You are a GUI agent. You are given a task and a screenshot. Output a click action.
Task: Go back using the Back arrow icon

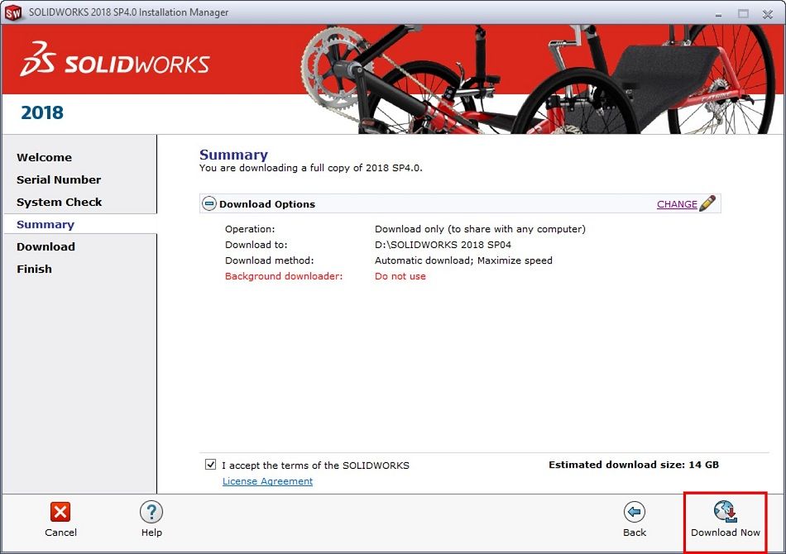point(635,511)
